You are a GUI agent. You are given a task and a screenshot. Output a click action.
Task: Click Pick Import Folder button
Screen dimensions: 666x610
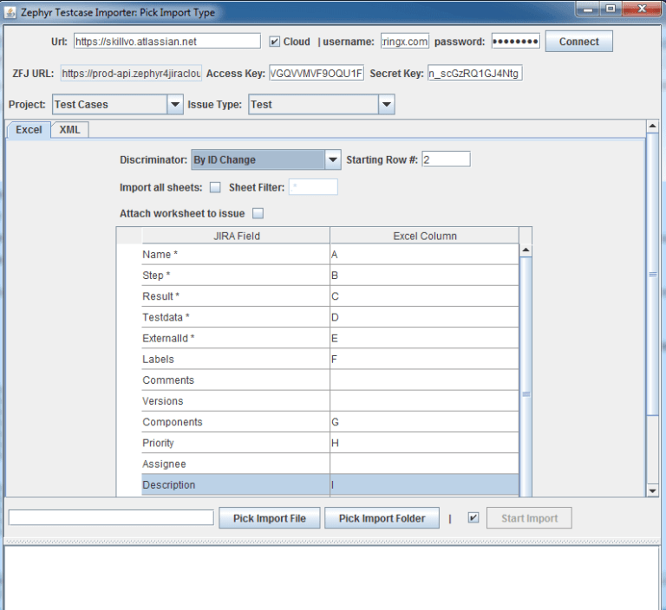tap(382, 518)
